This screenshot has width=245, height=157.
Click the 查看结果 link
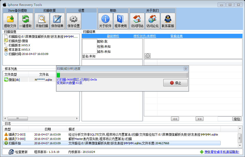click(x=176, y=36)
